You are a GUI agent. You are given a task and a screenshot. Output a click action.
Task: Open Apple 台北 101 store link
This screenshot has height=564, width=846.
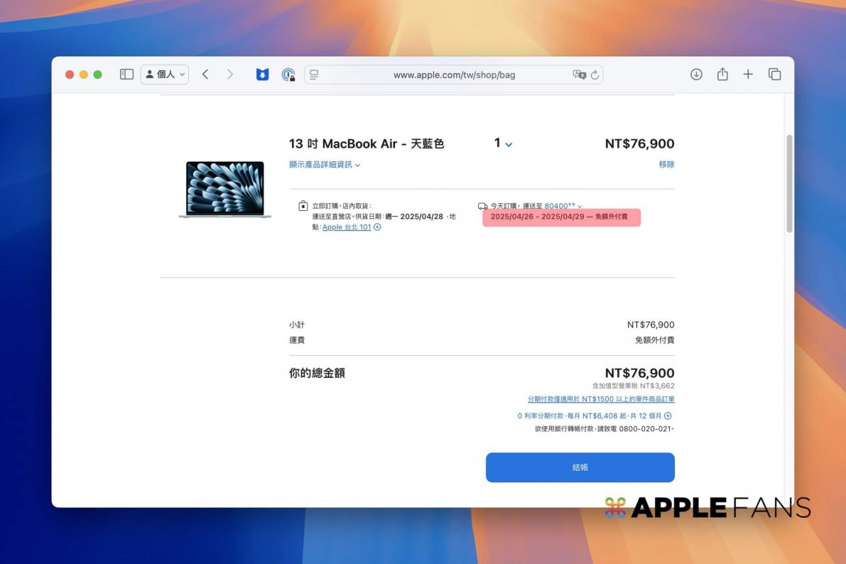(347, 227)
